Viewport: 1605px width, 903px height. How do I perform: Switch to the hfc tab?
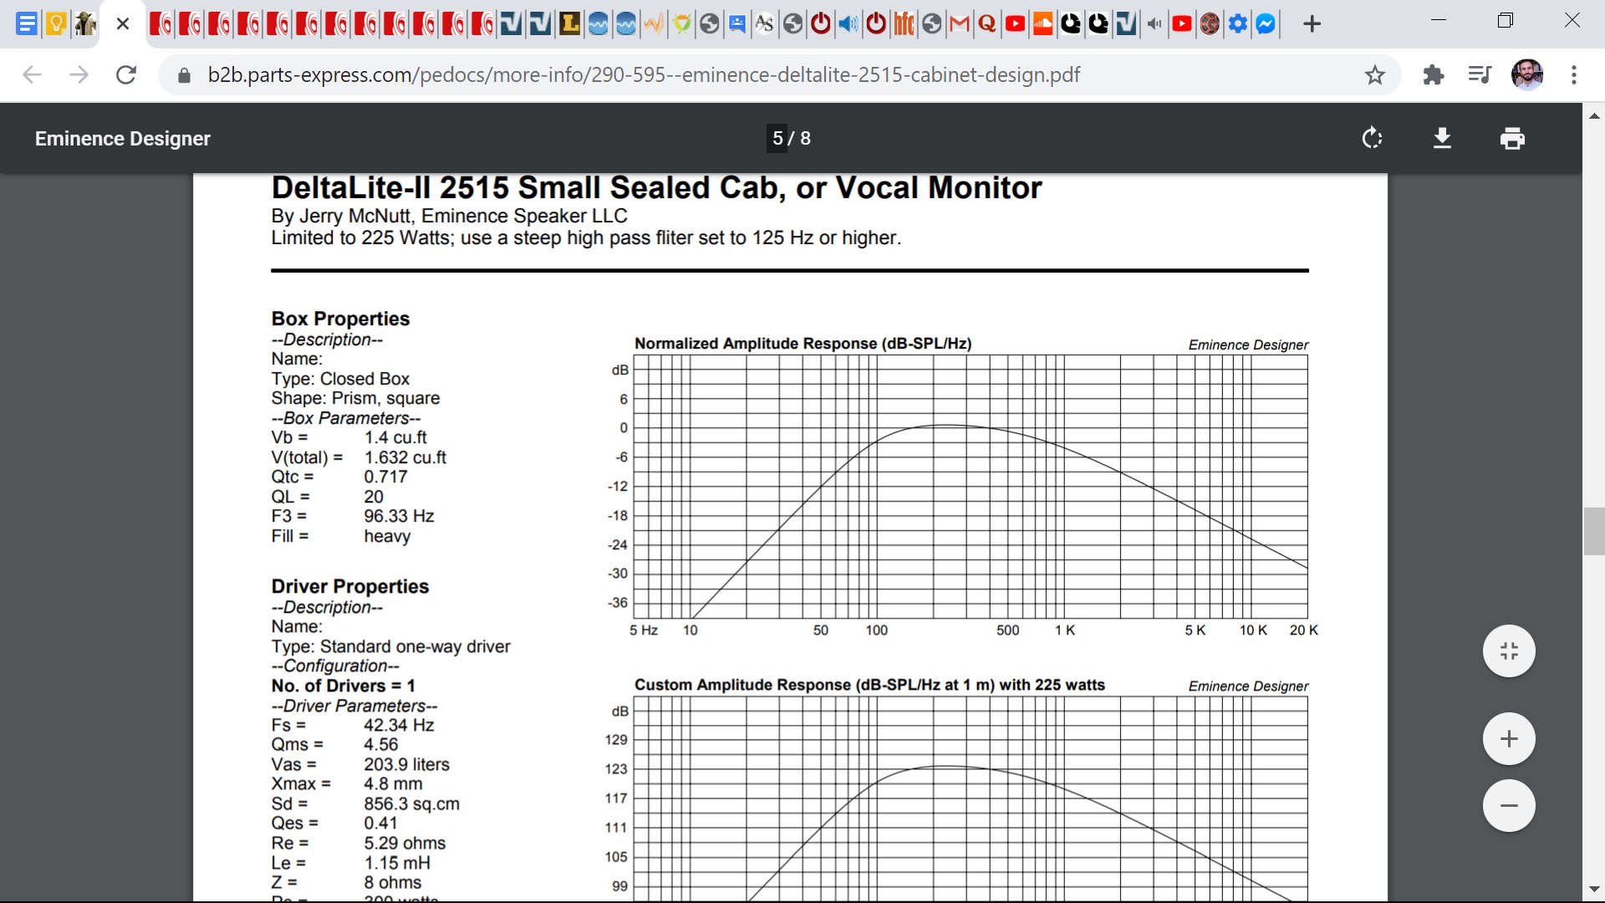(x=904, y=23)
